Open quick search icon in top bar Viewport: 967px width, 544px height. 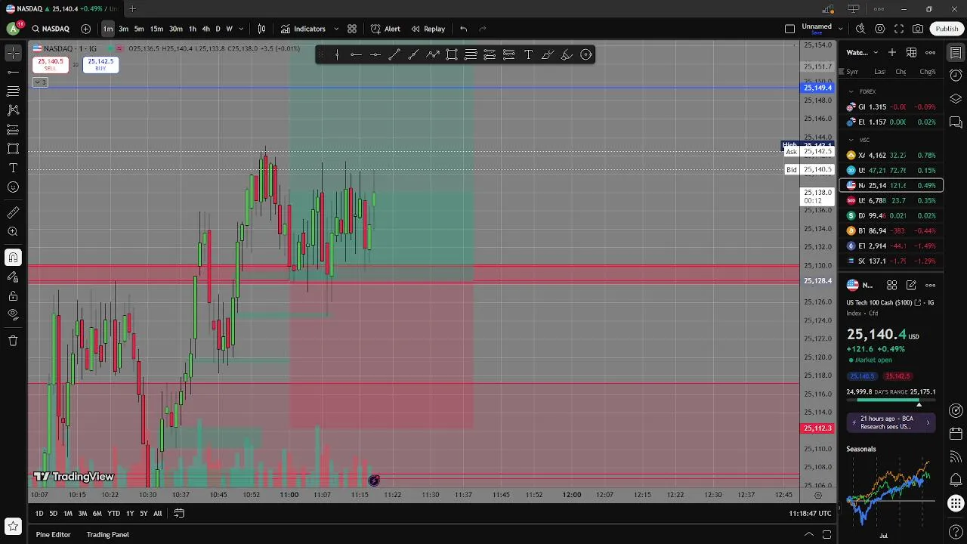click(860, 29)
